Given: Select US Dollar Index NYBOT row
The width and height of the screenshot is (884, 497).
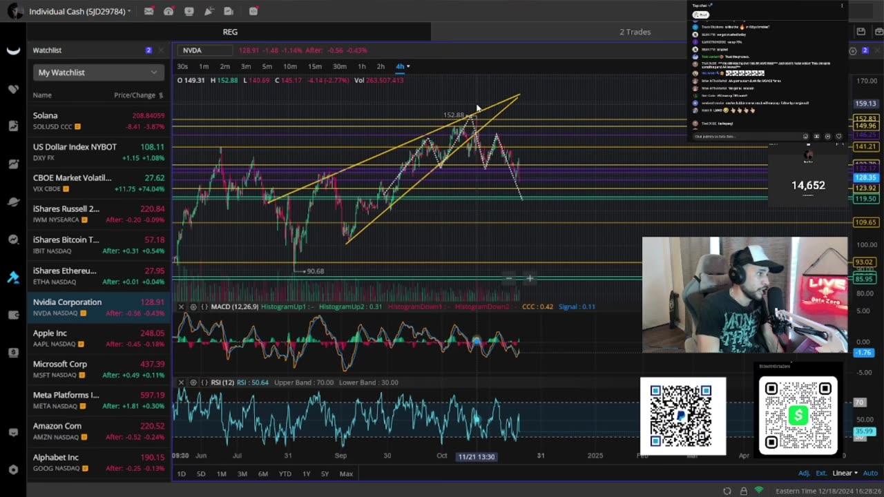Looking at the screenshot, I should 99,152.
